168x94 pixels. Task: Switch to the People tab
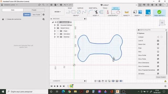(34, 10)
